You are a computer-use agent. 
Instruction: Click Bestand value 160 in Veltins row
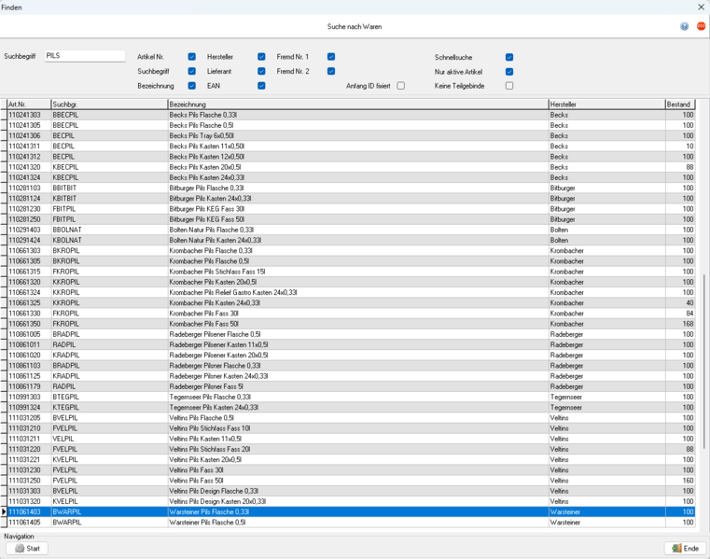tap(688, 481)
